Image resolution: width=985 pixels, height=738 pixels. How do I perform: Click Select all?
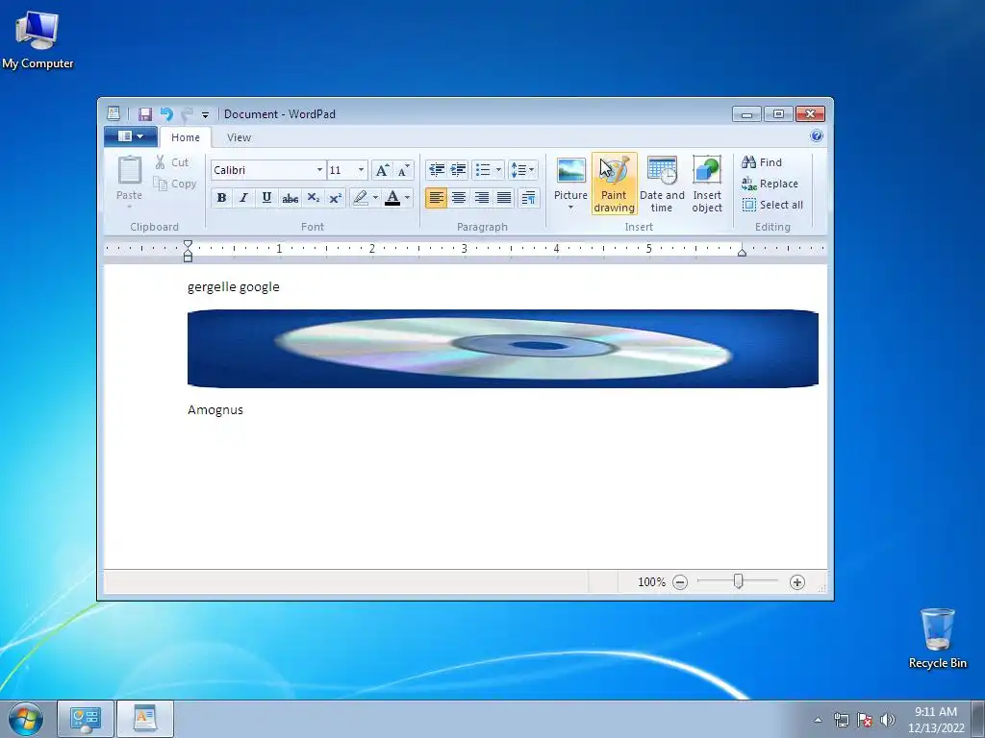[772, 205]
